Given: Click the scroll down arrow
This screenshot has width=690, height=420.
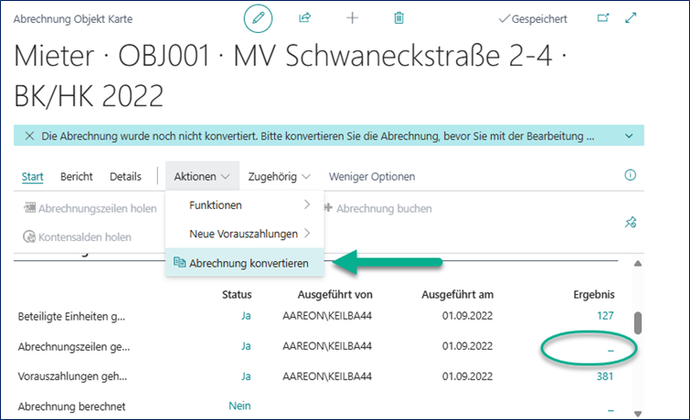Looking at the screenshot, I should (x=638, y=414).
